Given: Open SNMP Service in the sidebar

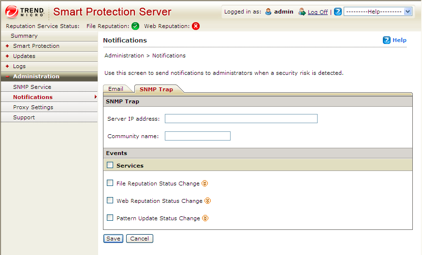Looking at the screenshot, I should point(32,87).
